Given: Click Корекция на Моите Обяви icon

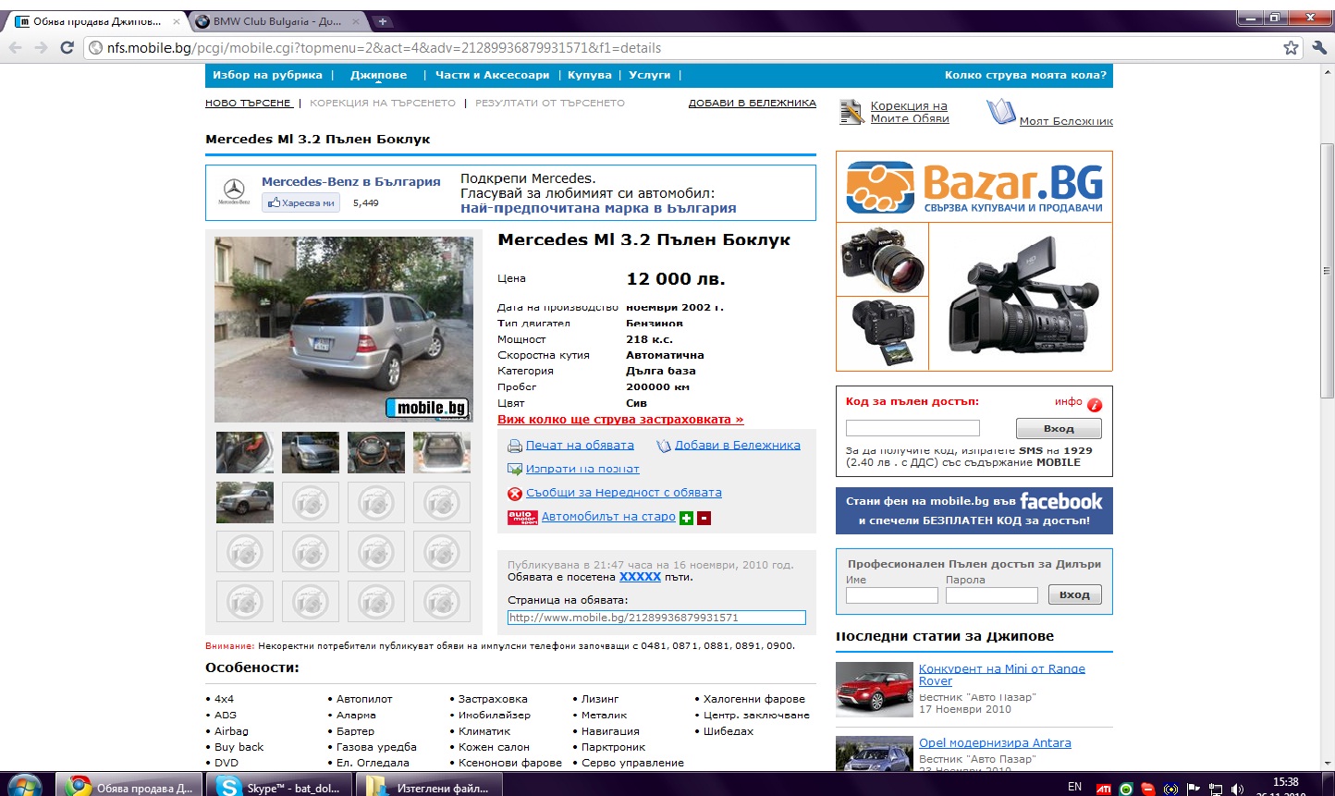Looking at the screenshot, I should tap(851, 112).
